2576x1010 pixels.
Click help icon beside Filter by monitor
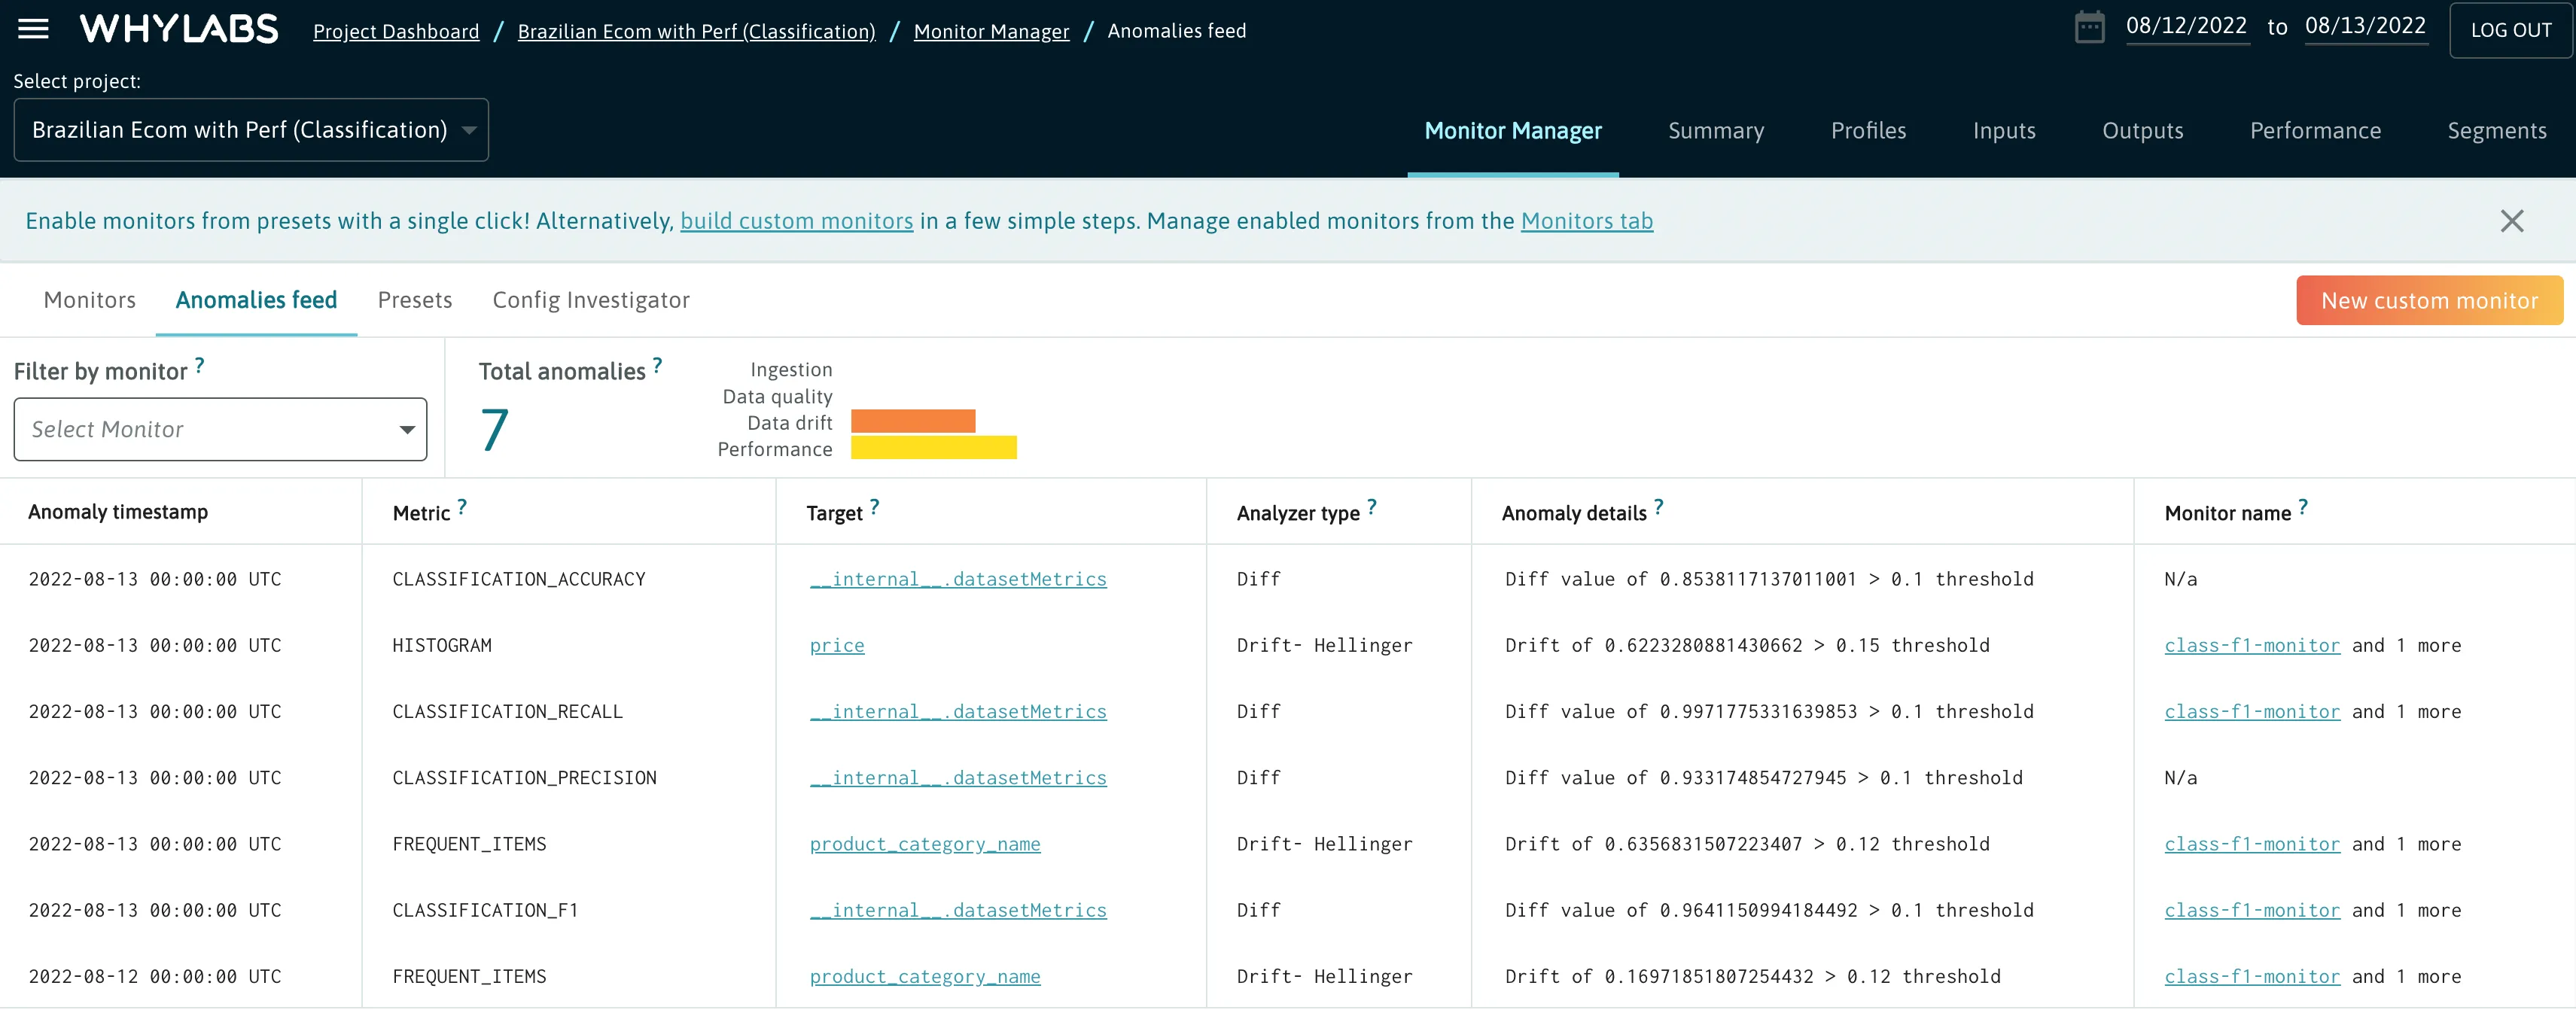(200, 366)
